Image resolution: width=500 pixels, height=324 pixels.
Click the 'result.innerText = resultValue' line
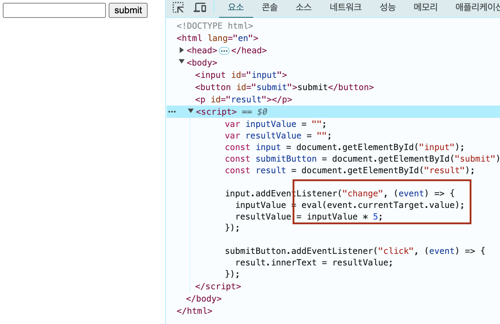click(314, 263)
